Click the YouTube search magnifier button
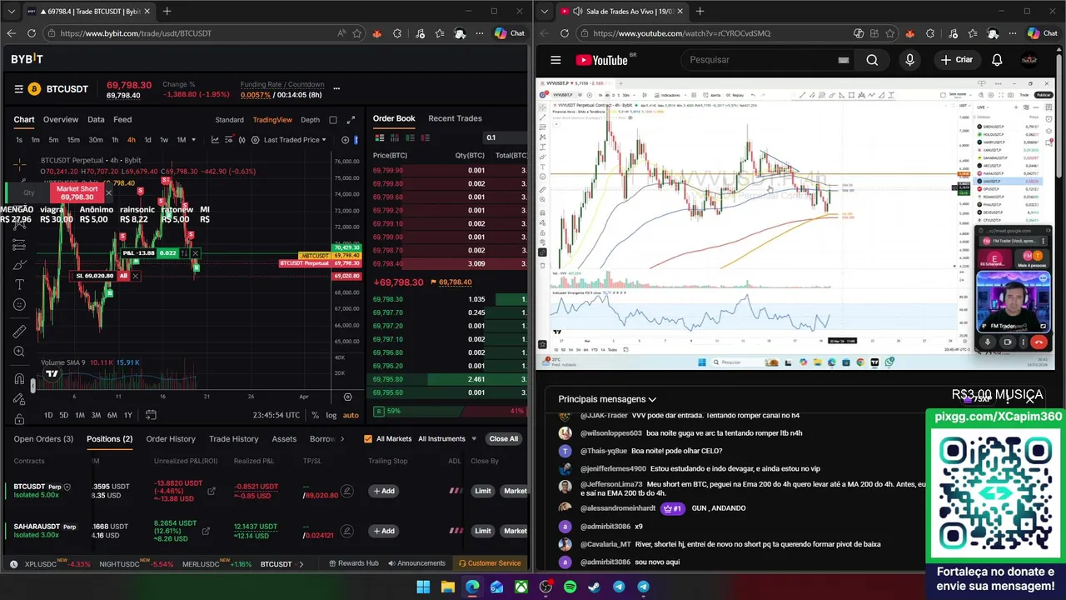This screenshot has height=600, width=1066. pos(872,60)
